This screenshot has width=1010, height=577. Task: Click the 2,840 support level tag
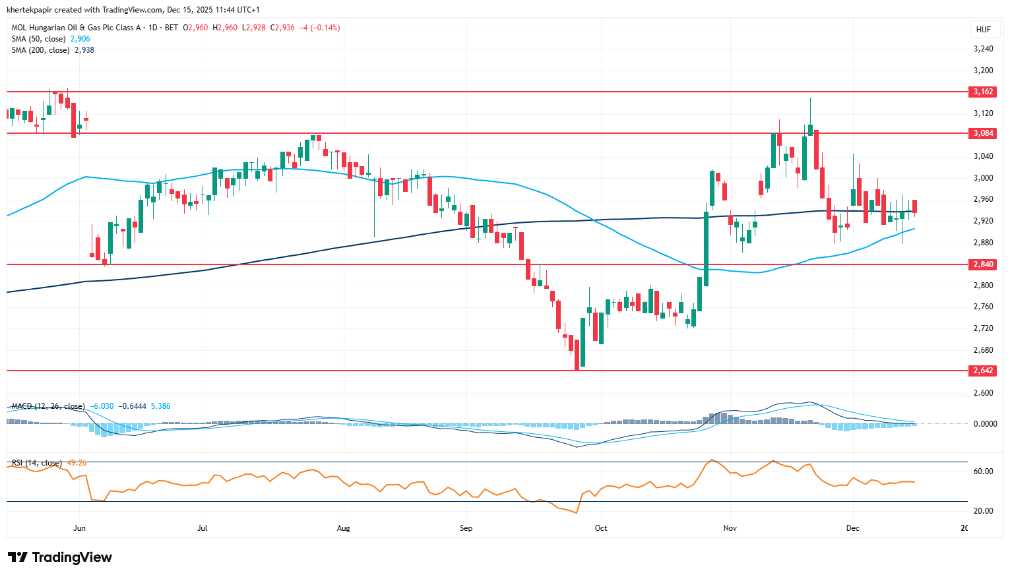click(983, 264)
